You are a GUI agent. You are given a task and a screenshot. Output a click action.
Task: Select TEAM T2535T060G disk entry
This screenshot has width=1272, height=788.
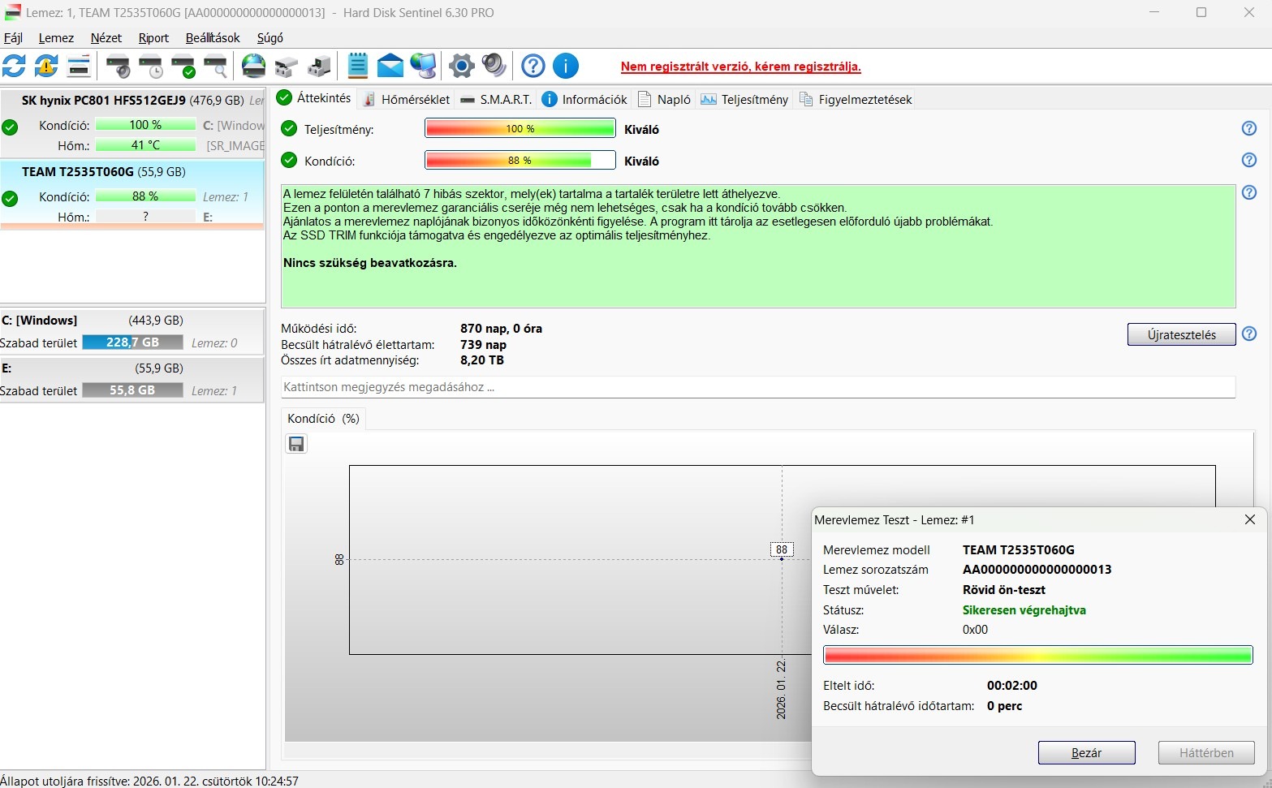(x=132, y=195)
